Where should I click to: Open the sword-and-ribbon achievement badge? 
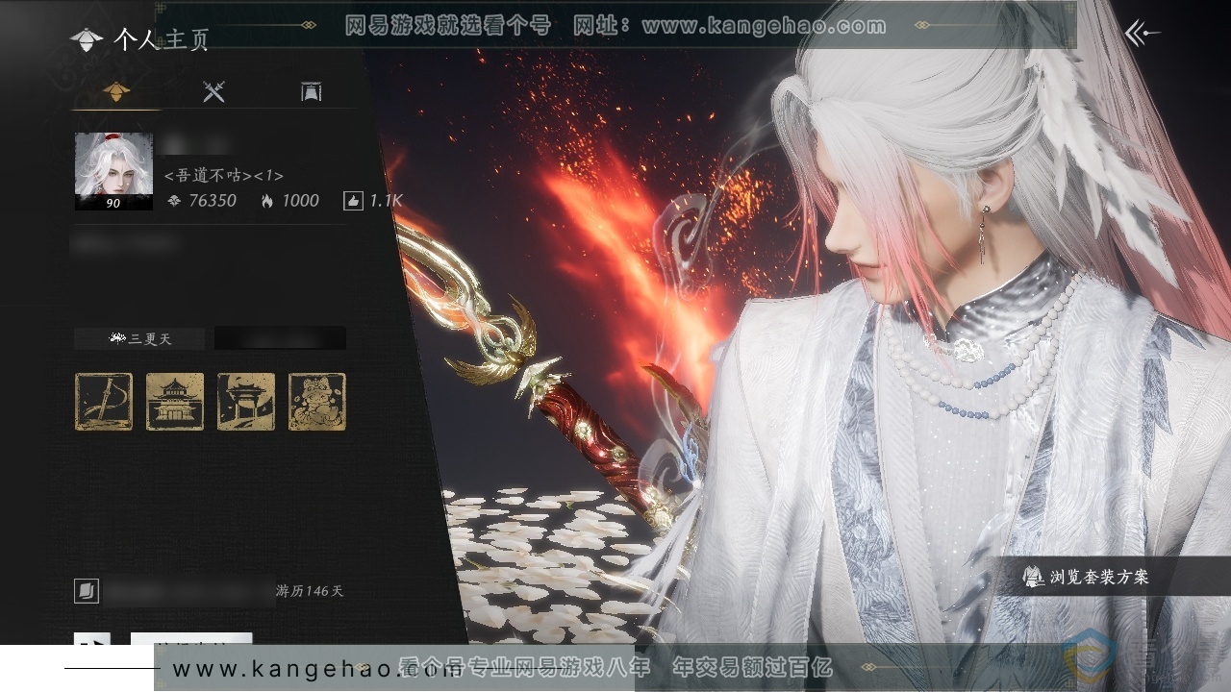(x=104, y=402)
